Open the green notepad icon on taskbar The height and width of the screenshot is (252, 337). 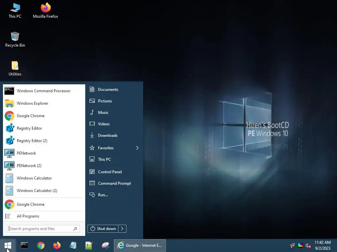tap(89, 245)
